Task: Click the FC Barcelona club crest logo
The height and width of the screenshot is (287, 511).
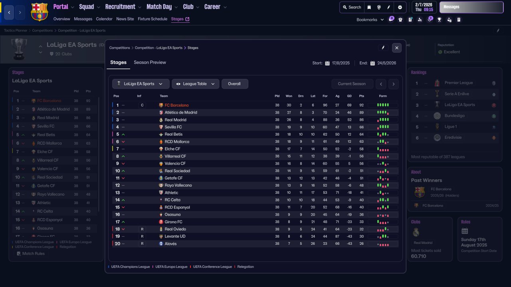Action: click(x=39, y=12)
